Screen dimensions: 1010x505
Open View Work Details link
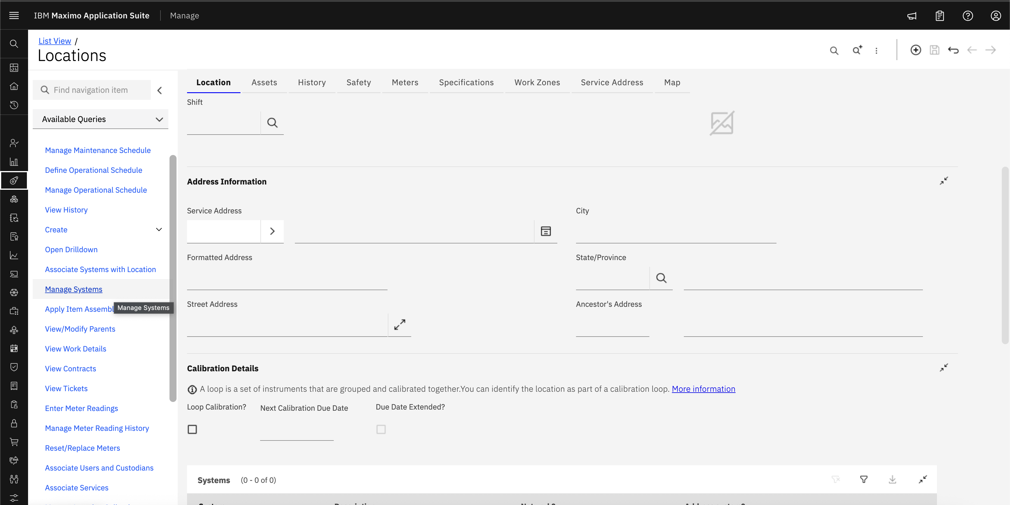tap(75, 349)
